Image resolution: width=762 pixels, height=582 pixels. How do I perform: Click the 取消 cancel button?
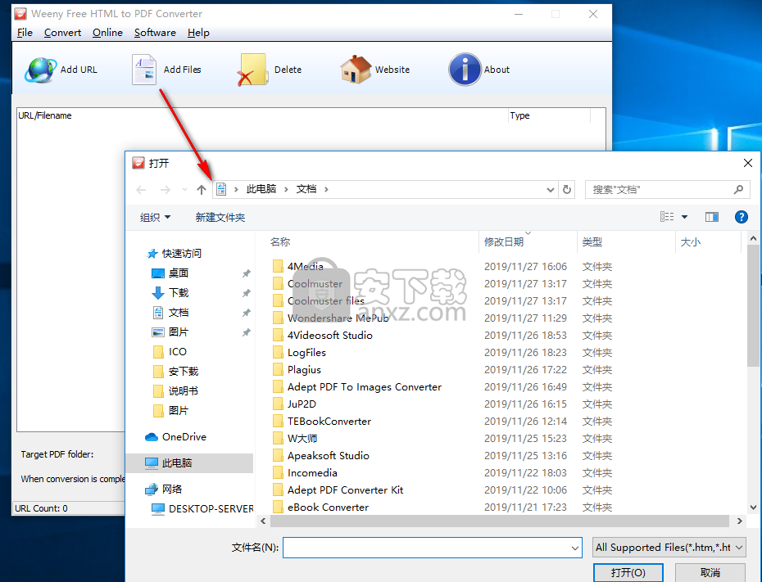click(710, 573)
